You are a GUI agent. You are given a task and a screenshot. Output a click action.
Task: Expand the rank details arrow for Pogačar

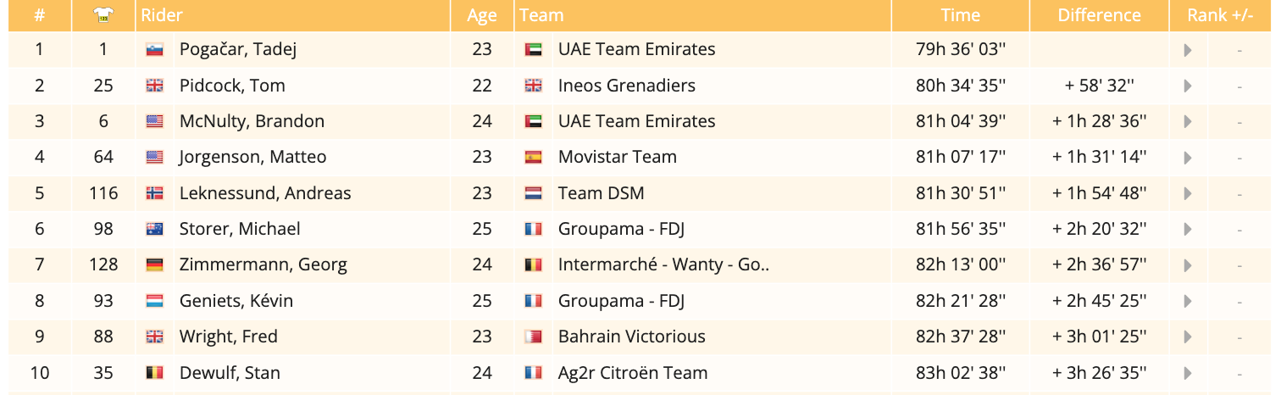coord(1188,50)
